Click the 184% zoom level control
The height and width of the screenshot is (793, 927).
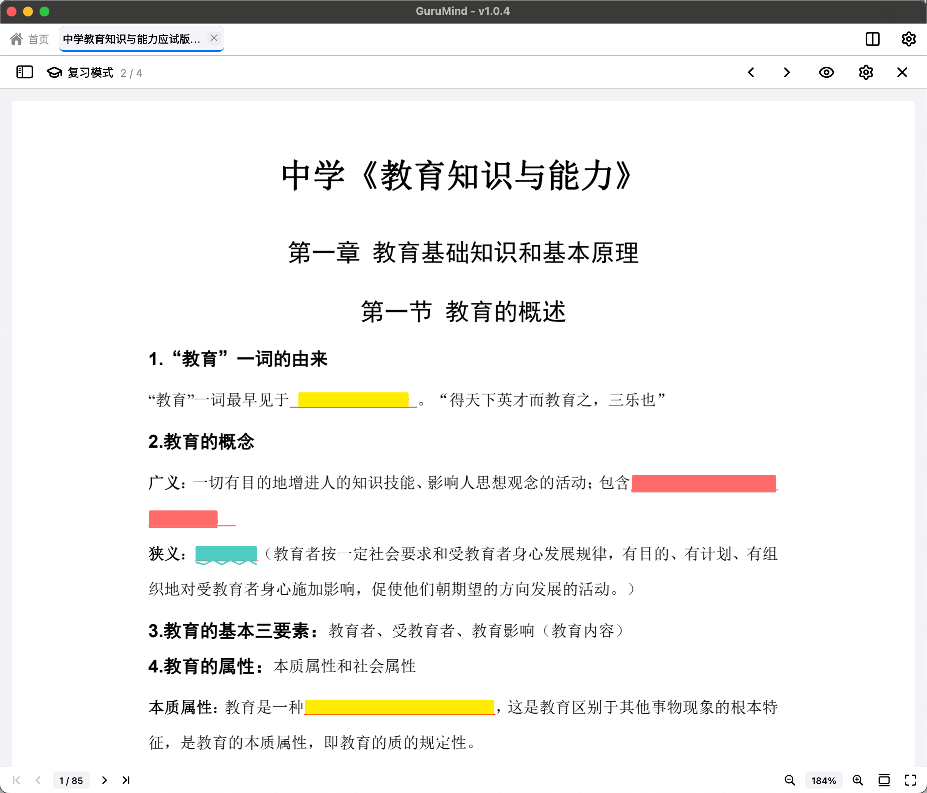coord(824,780)
